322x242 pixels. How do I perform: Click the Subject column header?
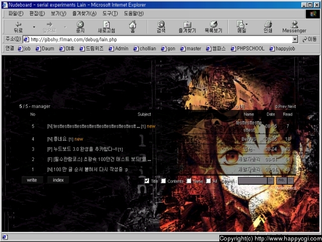pyautogui.click(x=144, y=114)
